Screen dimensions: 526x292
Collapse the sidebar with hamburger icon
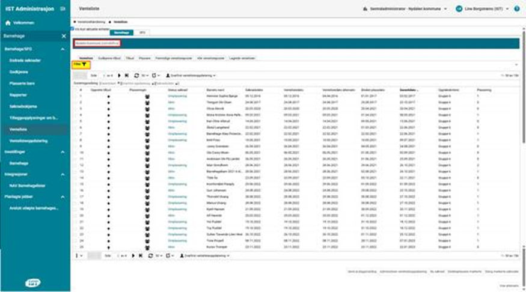tap(63, 8)
